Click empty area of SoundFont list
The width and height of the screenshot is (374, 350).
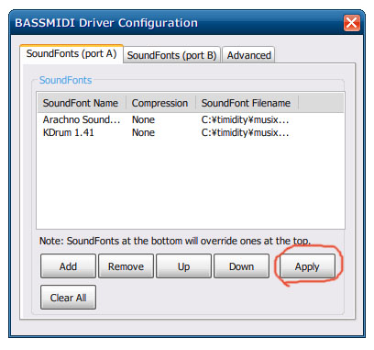tap(191, 184)
